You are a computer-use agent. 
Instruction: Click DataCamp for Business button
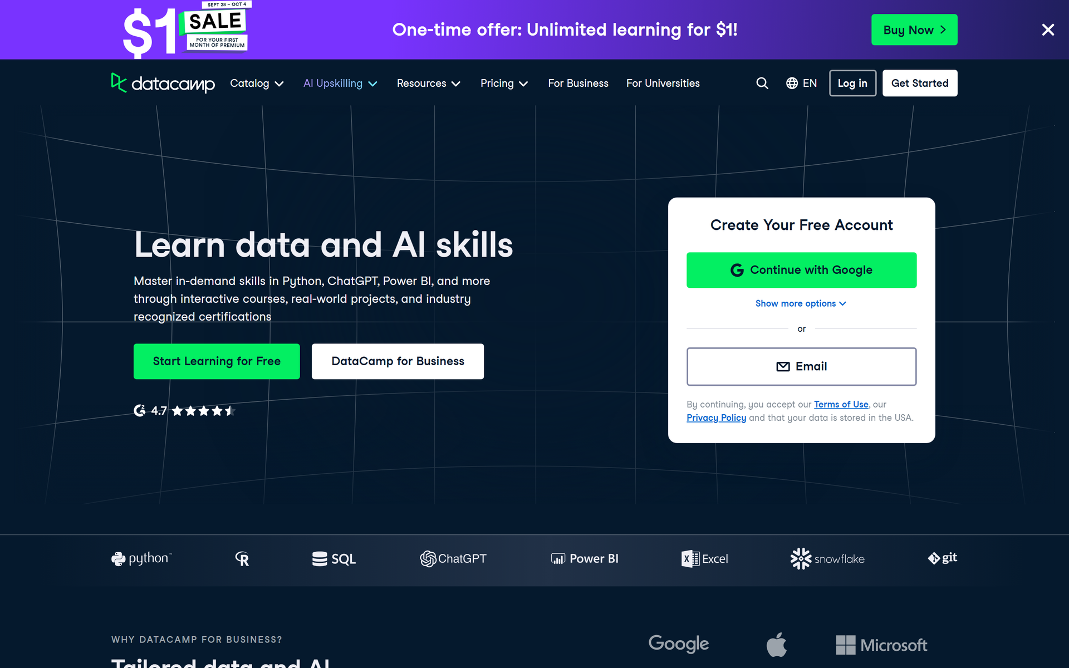tap(398, 361)
